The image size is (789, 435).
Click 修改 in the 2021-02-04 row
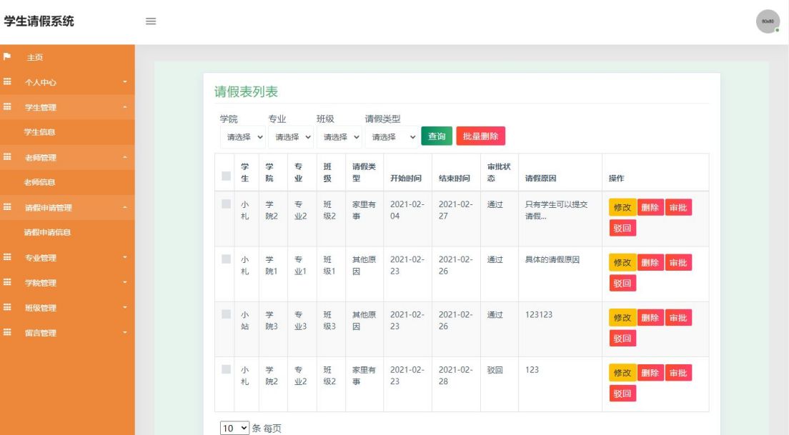coord(622,207)
